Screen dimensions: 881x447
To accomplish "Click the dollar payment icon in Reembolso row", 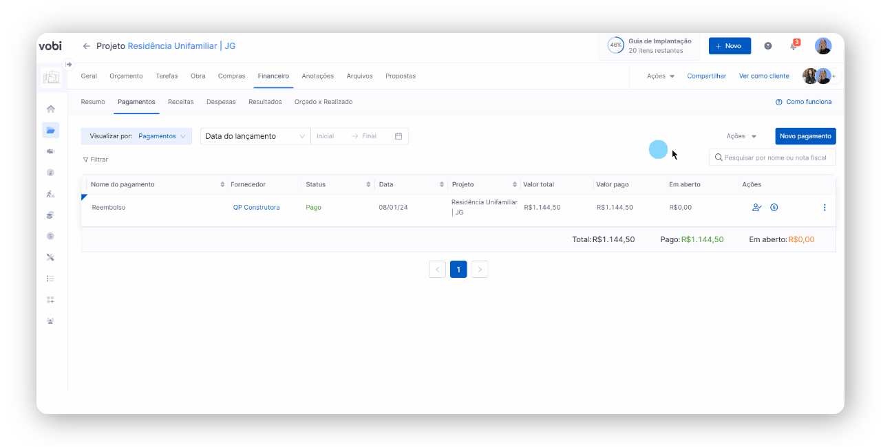I will pyautogui.click(x=774, y=207).
